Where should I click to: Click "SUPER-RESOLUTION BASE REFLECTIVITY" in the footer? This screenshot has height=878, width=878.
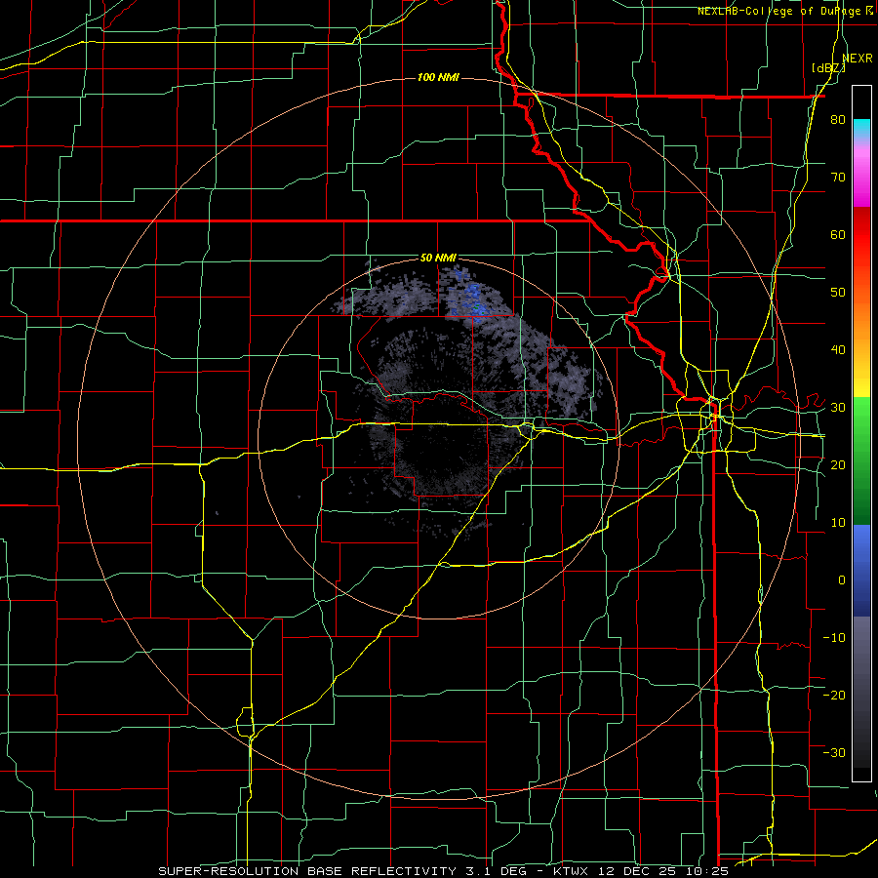(306, 871)
